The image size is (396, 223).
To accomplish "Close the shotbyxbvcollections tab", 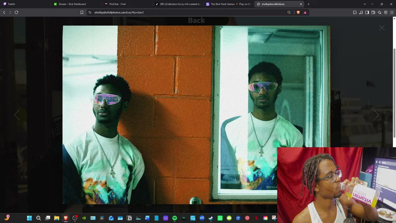I will [301, 4].
